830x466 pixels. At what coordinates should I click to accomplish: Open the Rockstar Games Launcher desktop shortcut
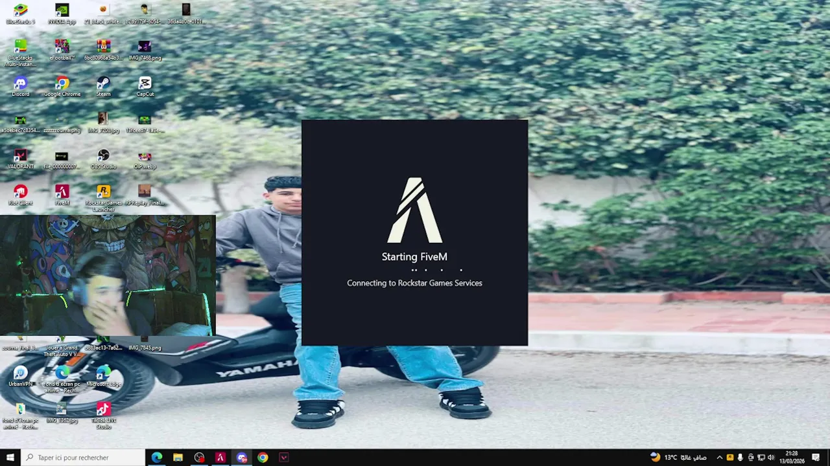tap(104, 198)
